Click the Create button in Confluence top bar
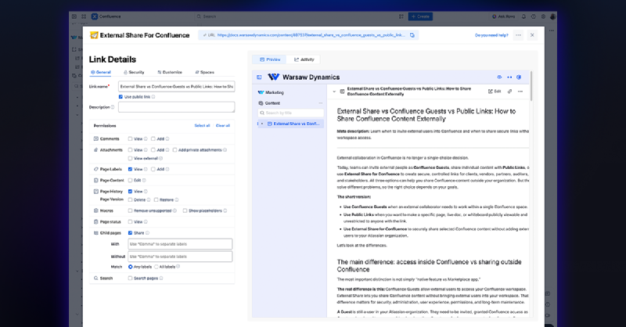626x327 pixels. click(420, 16)
